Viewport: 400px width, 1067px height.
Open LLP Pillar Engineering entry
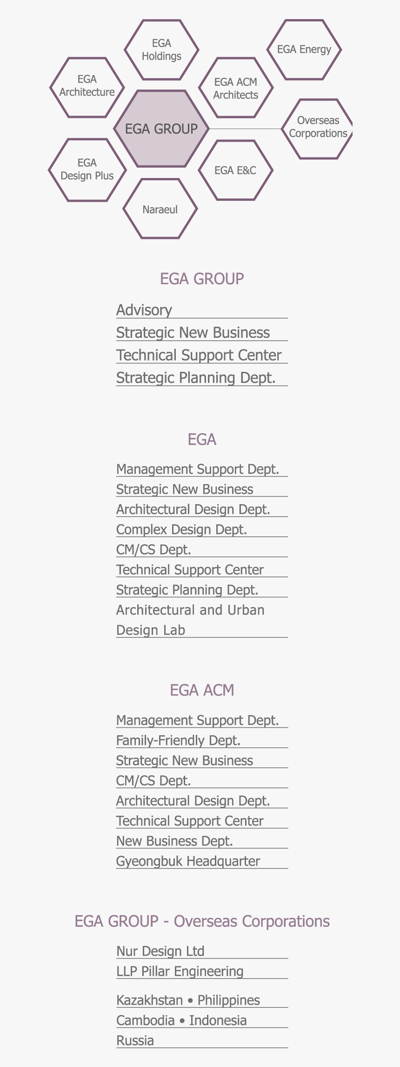[180, 971]
